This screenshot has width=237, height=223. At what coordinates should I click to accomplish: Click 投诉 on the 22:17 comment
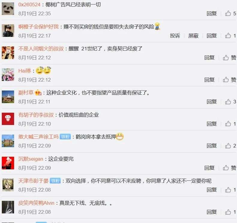click(175, 36)
